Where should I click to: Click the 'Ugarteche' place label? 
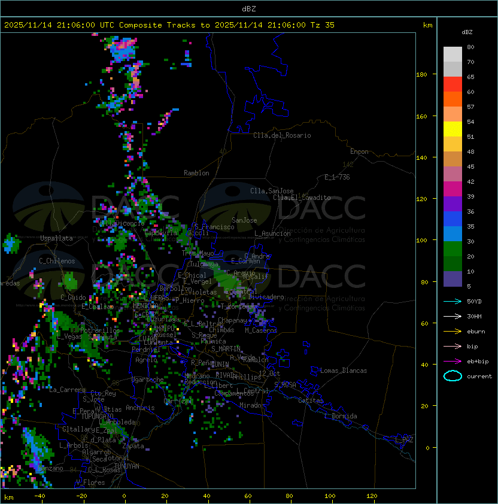(x=148, y=379)
